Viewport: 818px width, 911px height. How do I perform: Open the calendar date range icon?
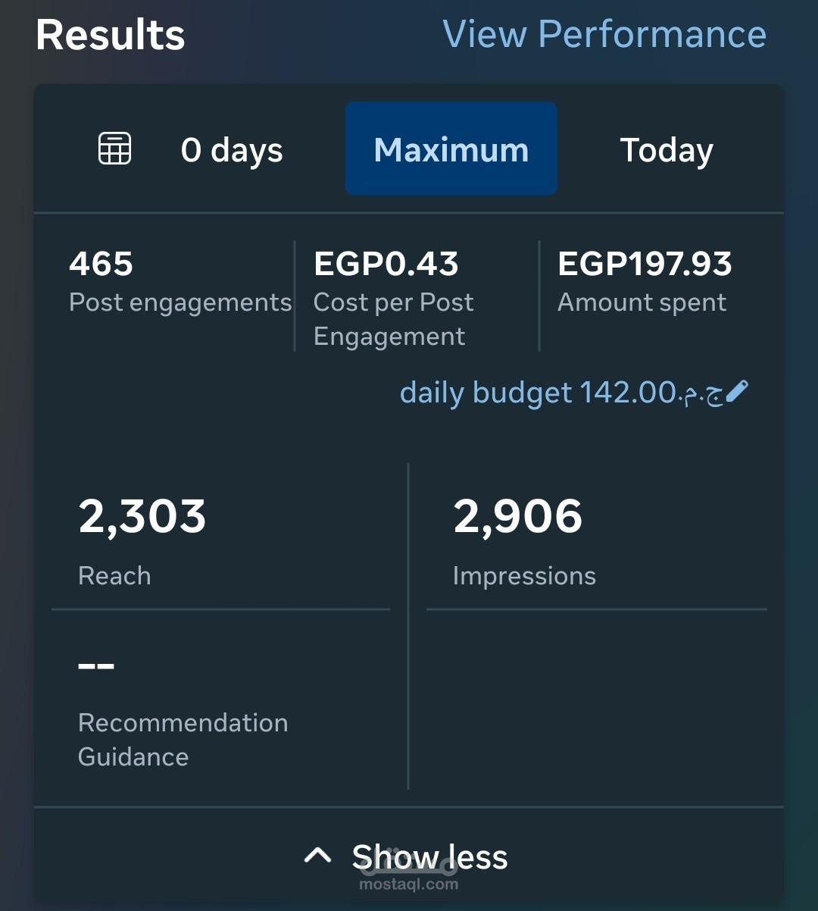coord(115,149)
